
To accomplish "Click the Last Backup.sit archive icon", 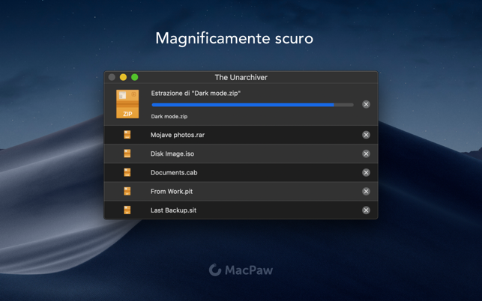I will [127, 210].
